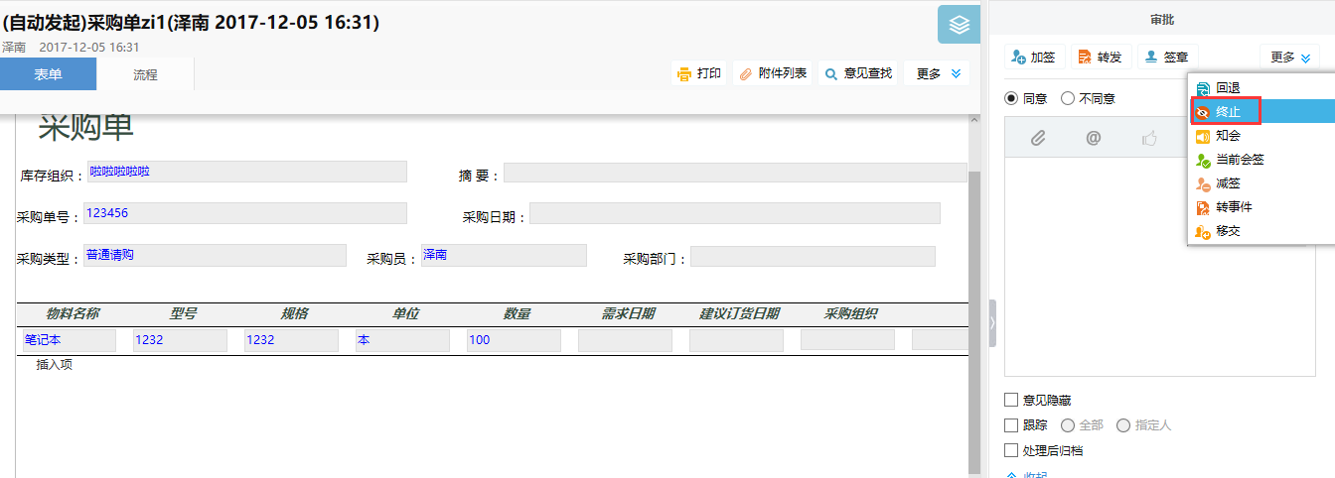Image resolution: width=1335 pixels, height=478 pixels.
Task: Enable the 意见隐藏 checkbox
Action: click(x=1011, y=400)
